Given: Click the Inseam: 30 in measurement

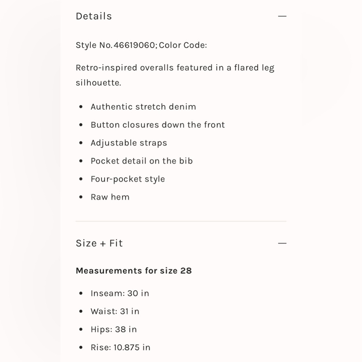Looking at the screenshot, I should (119, 293).
